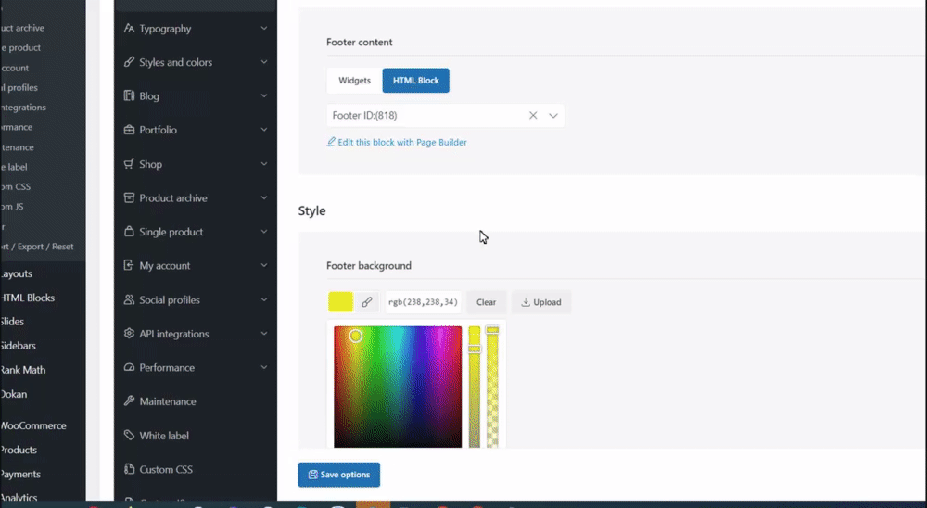Click the link icon beside the yellow swatch
This screenshot has width=927, height=508.
click(366, 301)
